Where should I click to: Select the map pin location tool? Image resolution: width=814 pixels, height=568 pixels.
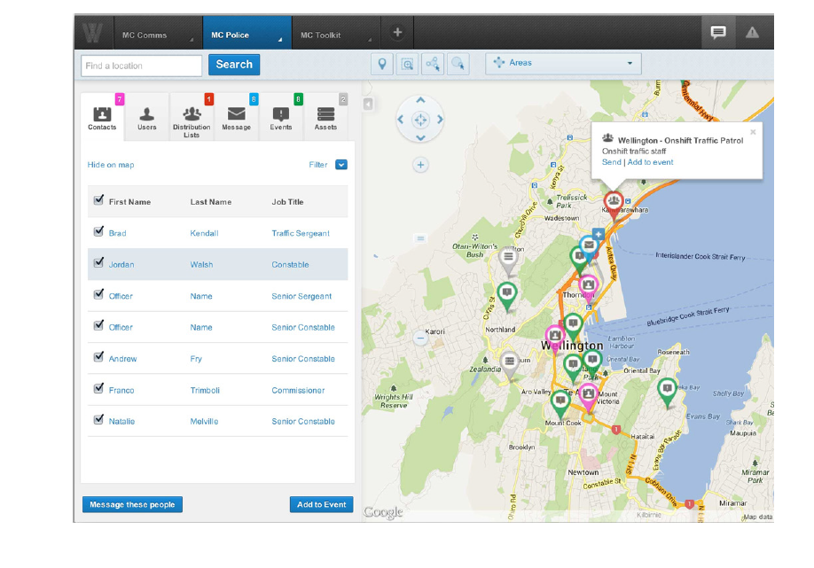pyautogui.click(x=382, y=64)
